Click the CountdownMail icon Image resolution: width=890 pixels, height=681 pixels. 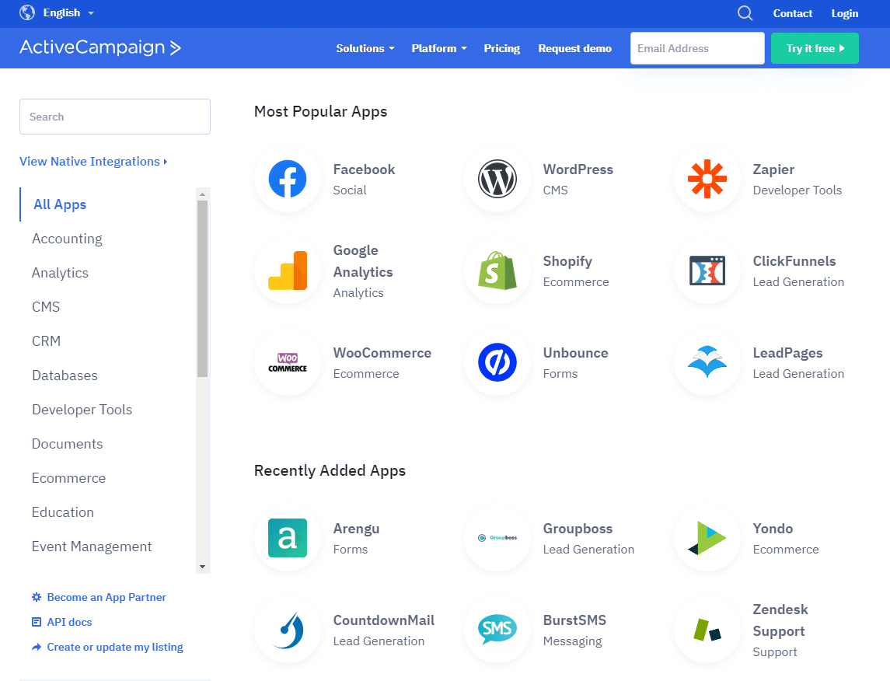(289, 630)
